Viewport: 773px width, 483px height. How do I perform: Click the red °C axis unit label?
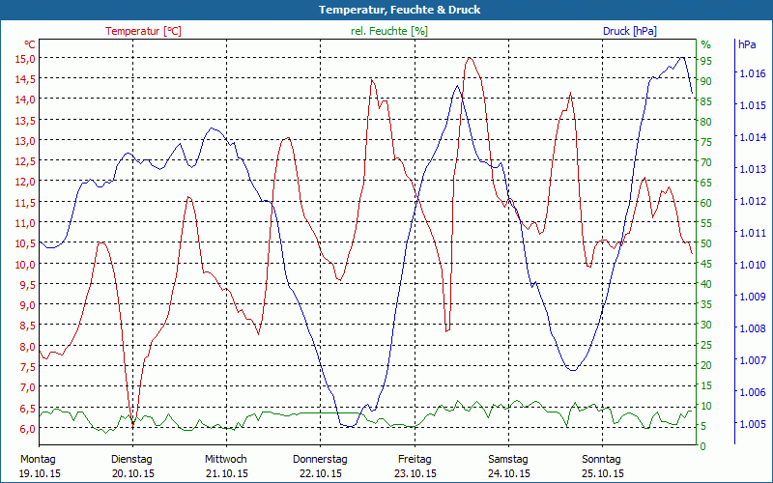[29, 44]
